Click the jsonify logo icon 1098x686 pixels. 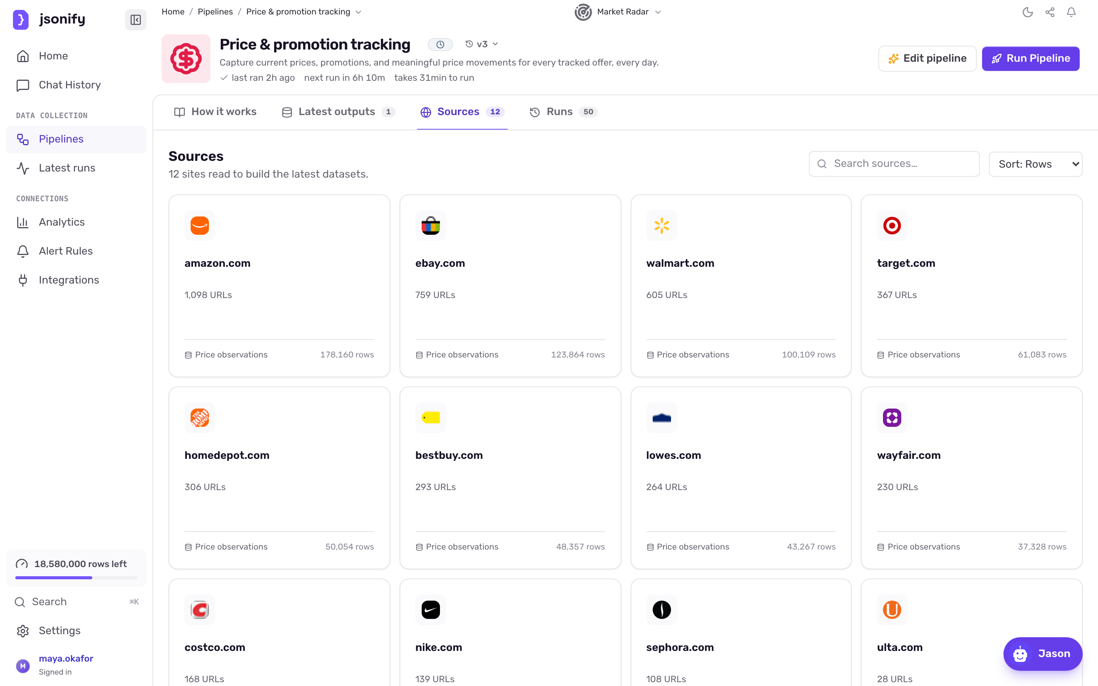[21, 19]
